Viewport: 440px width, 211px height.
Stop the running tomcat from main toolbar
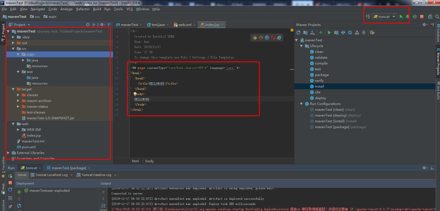click(x=422, y=17)
